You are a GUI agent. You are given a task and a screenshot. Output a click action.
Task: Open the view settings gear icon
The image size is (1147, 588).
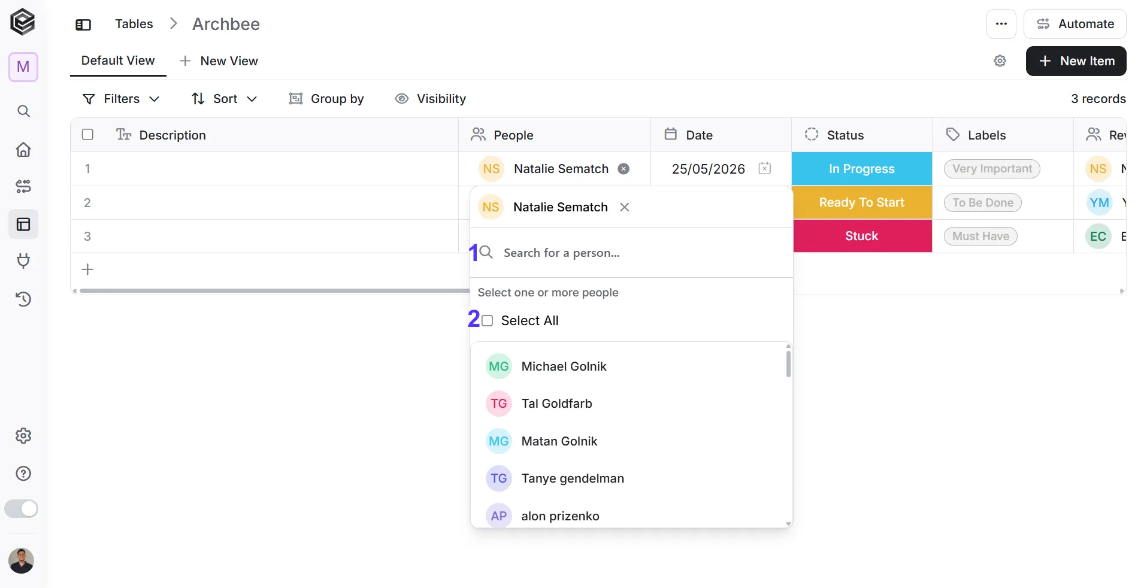coord(1000,61)
